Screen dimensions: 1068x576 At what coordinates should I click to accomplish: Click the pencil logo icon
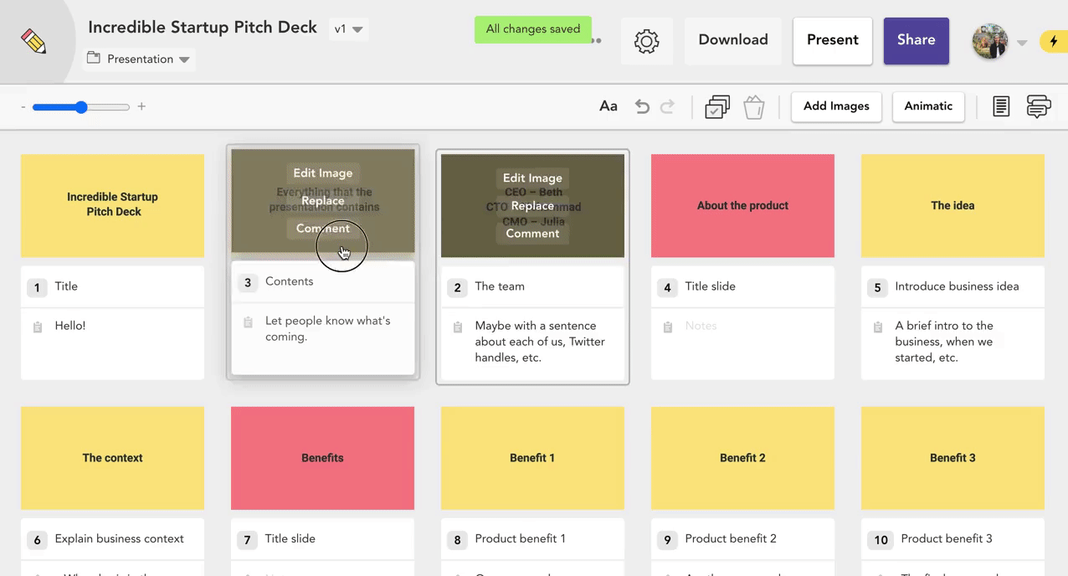point(34,41)
